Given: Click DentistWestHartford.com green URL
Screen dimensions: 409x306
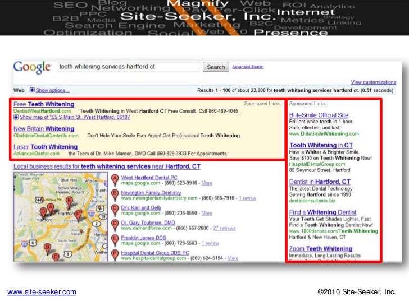Looking at the screenshot, I should click(42, 111).
